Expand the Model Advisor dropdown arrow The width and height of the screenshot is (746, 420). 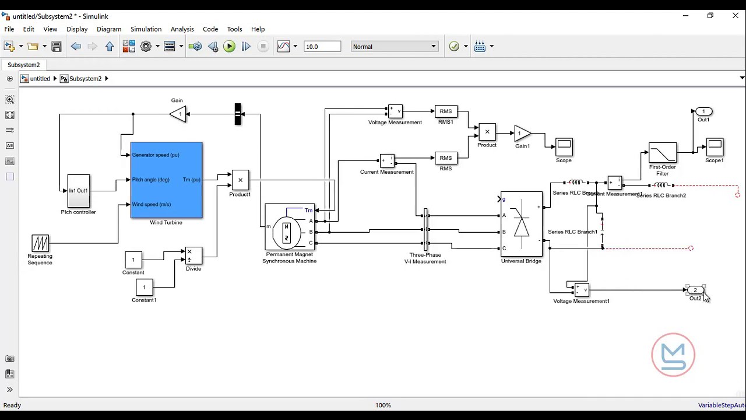(466, 47)
